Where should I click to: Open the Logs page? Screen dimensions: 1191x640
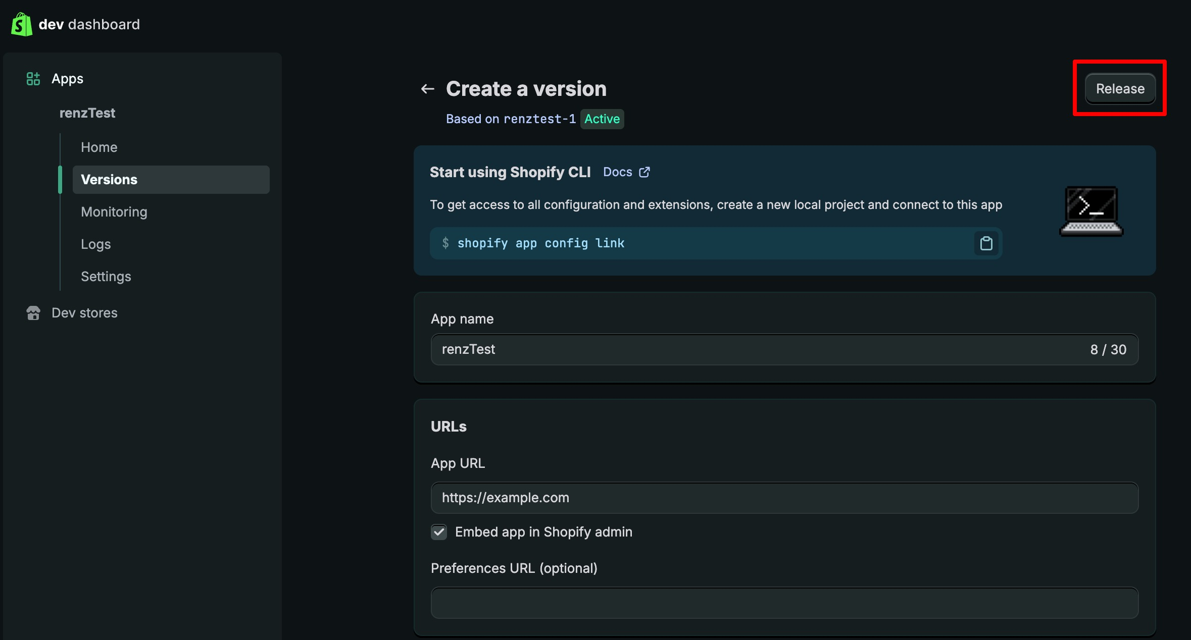(x=96, y=244)
